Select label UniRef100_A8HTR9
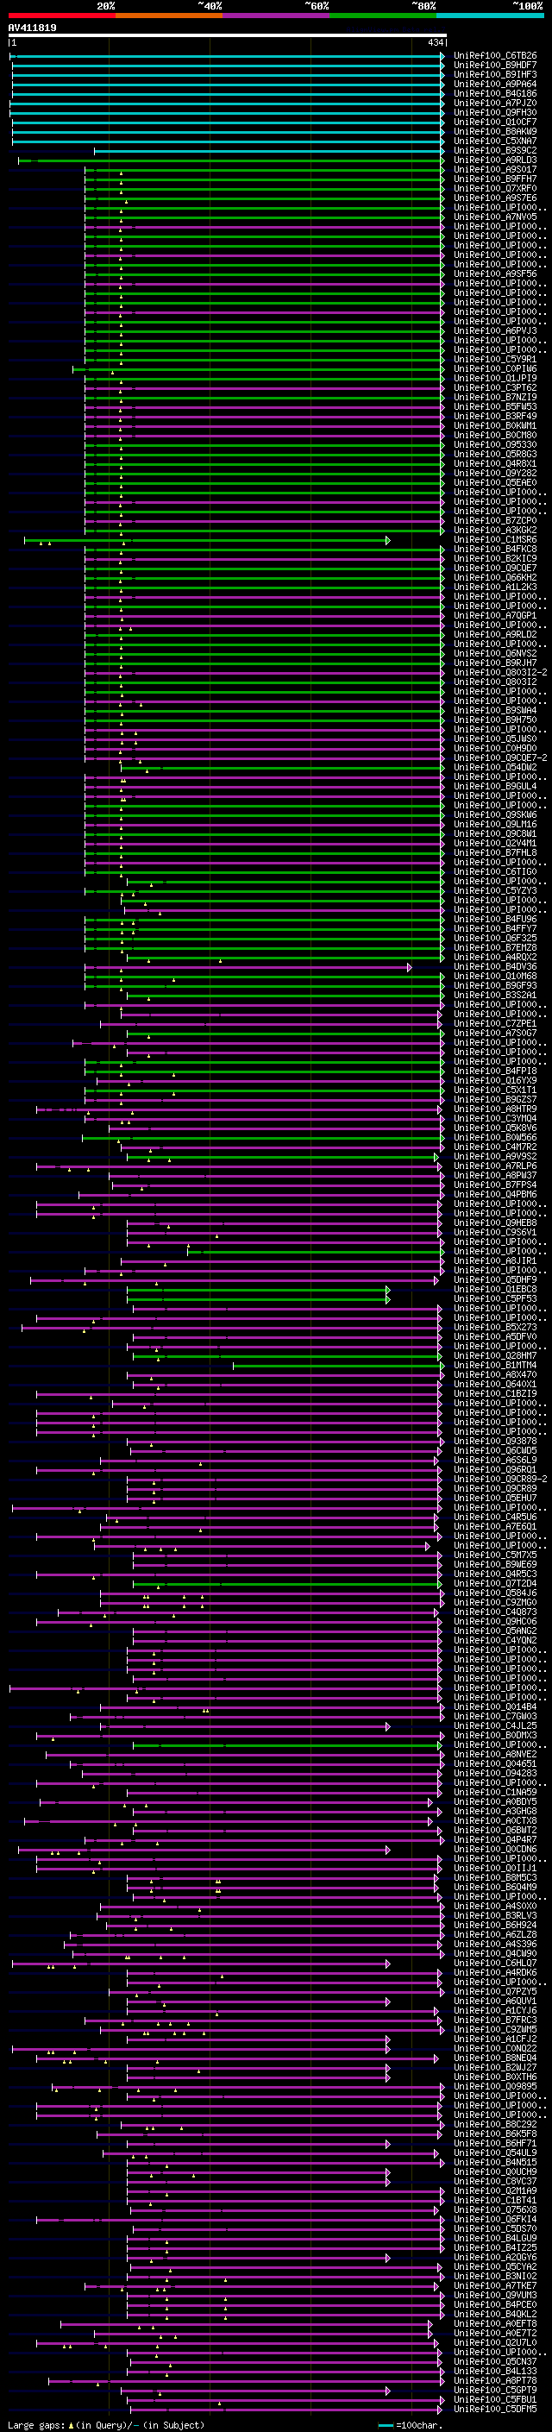Screen dimensions: 552x2432 tap(495, 1109)
